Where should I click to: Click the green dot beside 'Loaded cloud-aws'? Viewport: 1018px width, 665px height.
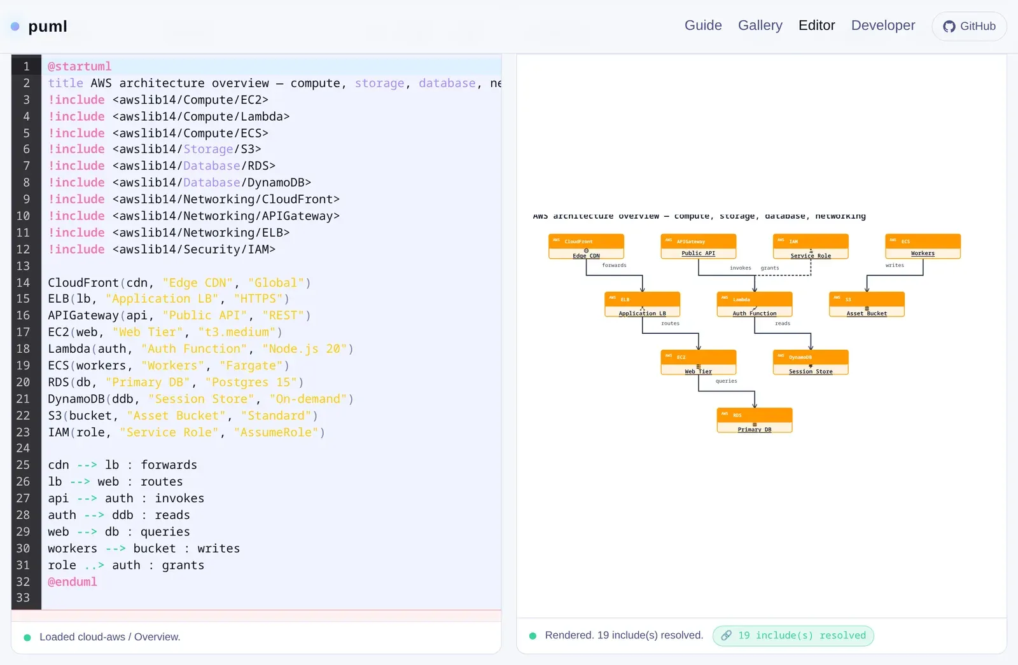pyautogui.click(x=27, y=637)
